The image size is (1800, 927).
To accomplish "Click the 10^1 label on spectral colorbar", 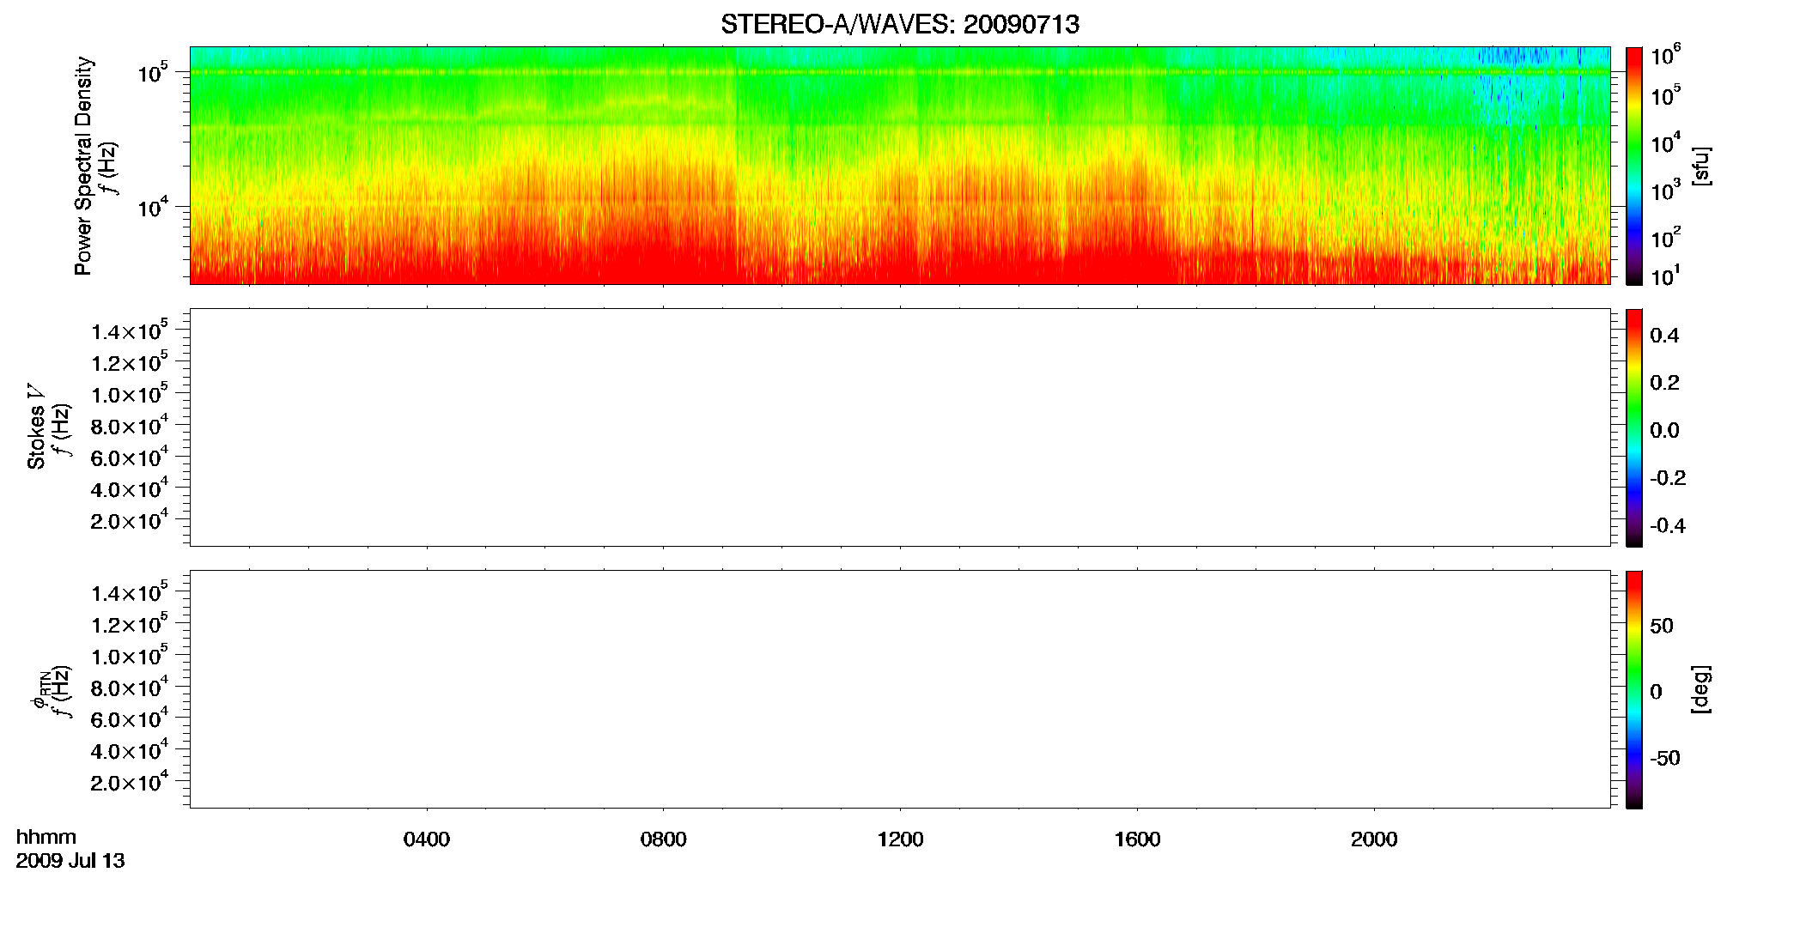I will tap(1666, 276).
